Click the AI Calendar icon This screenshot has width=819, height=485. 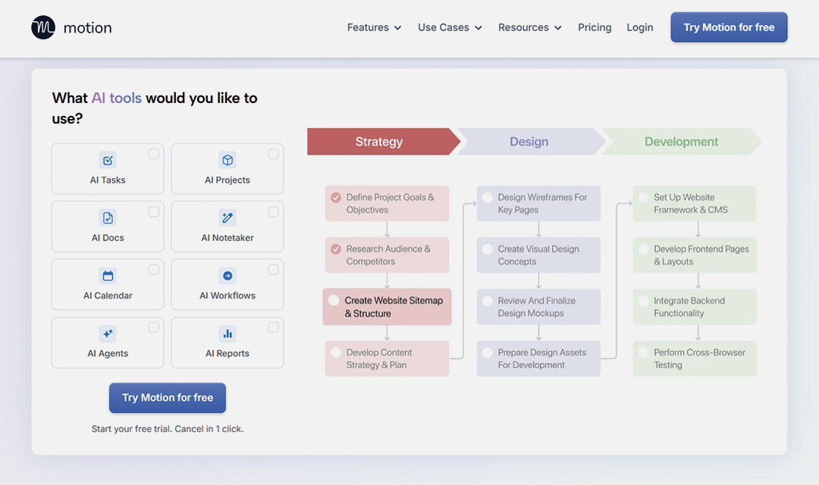(108, 276)
